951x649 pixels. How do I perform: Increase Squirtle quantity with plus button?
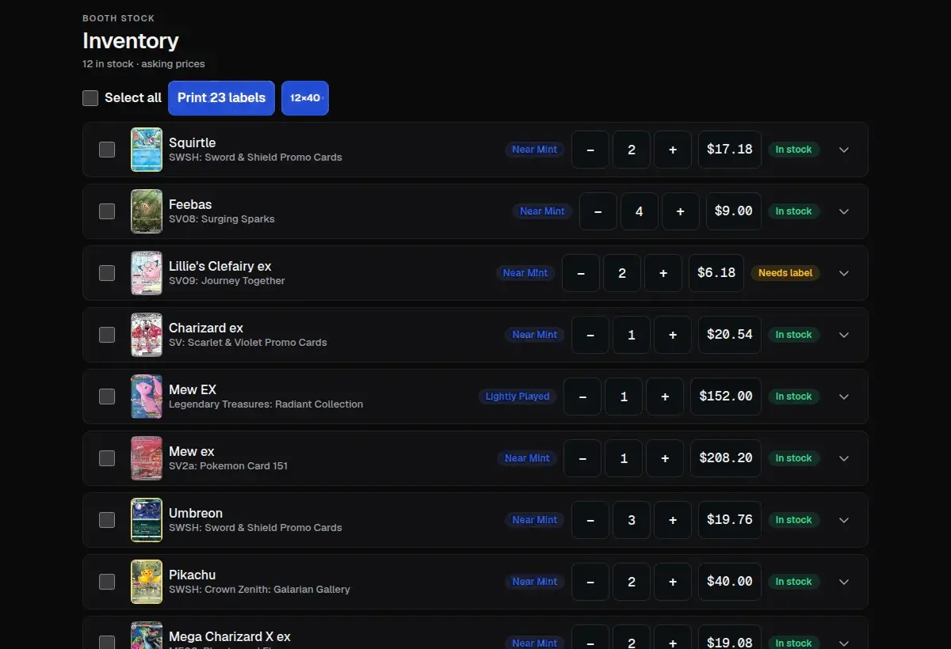[x=673, y=150]
